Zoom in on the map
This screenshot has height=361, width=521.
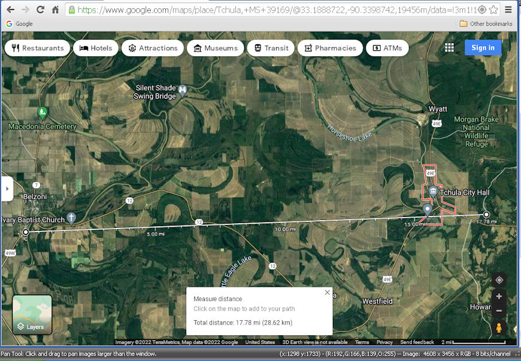(499, 297)
